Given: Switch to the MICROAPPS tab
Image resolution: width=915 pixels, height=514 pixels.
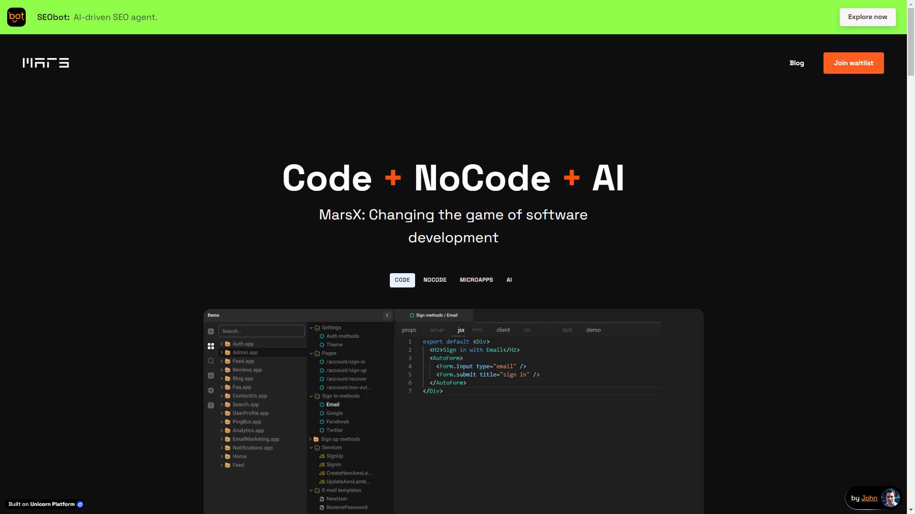Looking at the screenshot, I should point(476,280).
